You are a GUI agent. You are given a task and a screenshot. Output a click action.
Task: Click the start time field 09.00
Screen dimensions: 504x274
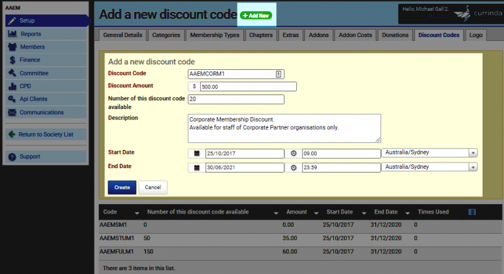[341, 154]
